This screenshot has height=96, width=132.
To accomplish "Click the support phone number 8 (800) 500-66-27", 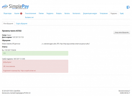I will coord(125,93).
